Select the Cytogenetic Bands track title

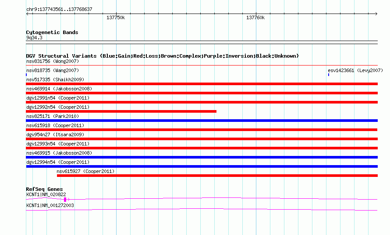(52, 32)
